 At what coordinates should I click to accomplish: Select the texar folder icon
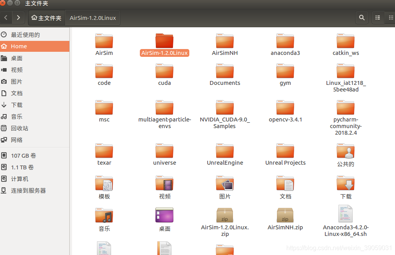coord(104,151)
